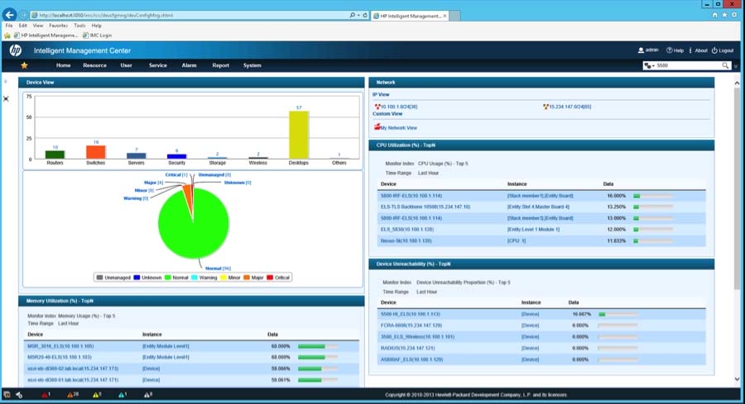745x404 pixels.
Task: Open the browser Tools menu
Action: (79, 26)
